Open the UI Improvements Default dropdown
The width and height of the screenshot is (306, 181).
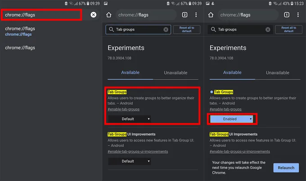click(130, 161)
